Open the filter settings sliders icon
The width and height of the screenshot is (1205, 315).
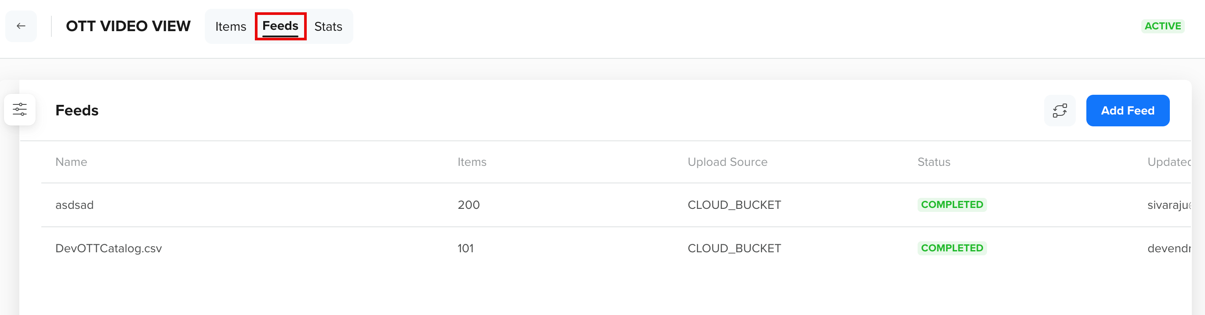[x=20, y=110]
